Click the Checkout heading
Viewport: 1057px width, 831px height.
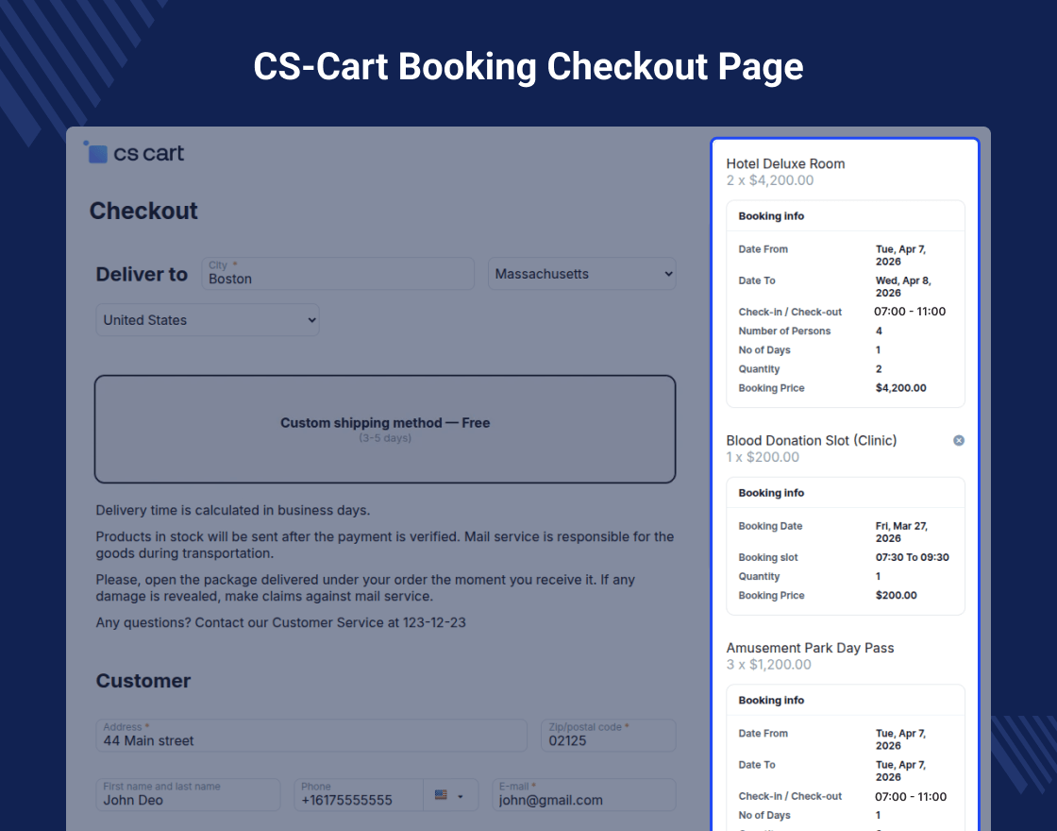(x=143, y=212)
